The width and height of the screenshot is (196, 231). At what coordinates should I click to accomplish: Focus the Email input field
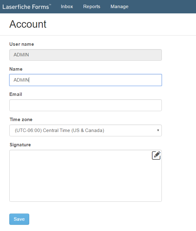coord(86,105)
